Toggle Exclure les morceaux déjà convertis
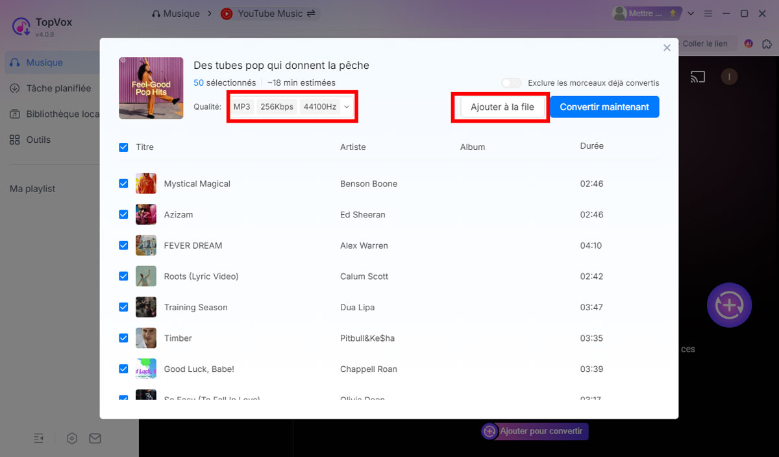The height and width of the screenshot is (457, 779). pyautogui.click(x=512, y=83)
